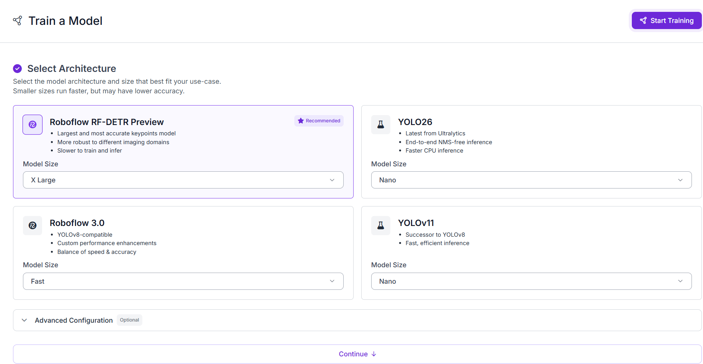Click the Select Architecture heading
The width and height of the screenshot is (703, 364).
[72, 68]
